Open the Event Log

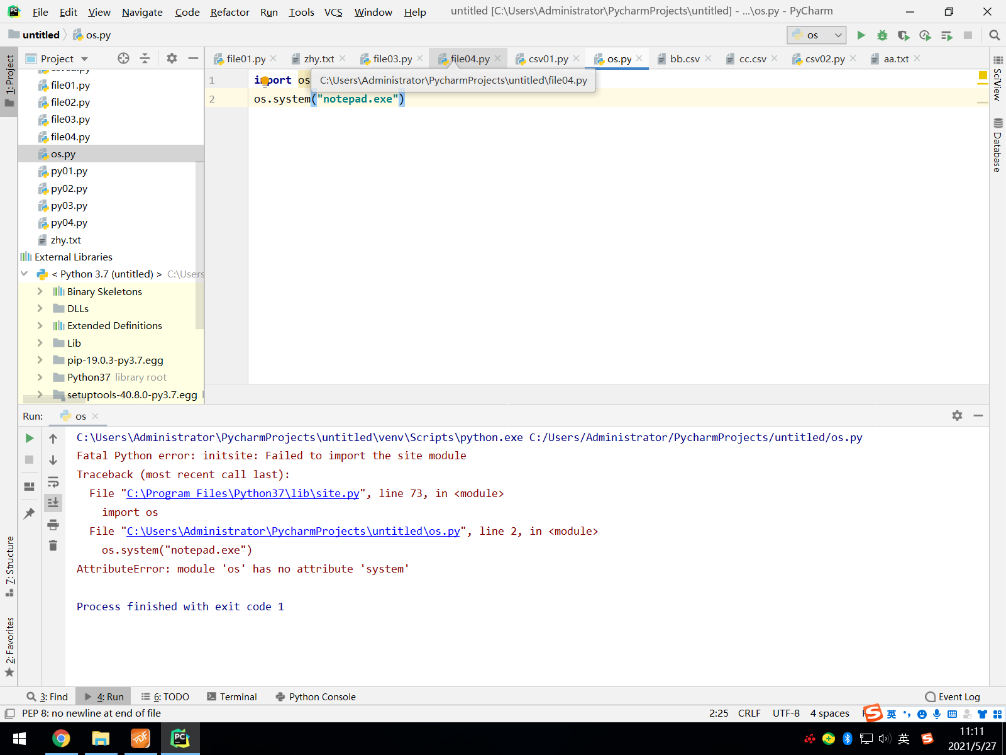coord(953,696)
